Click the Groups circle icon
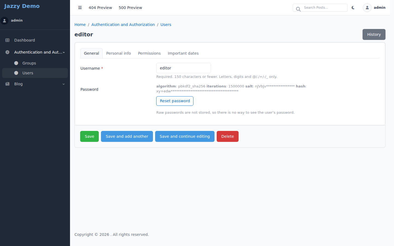Viewport: 394px width, 246px height. [x=16, y=63]
